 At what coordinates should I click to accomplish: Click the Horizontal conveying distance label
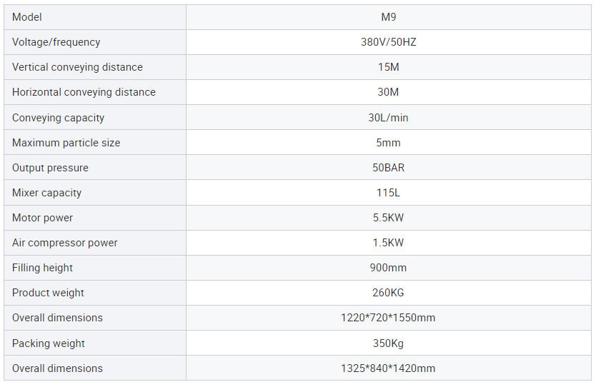click(84, 92)
